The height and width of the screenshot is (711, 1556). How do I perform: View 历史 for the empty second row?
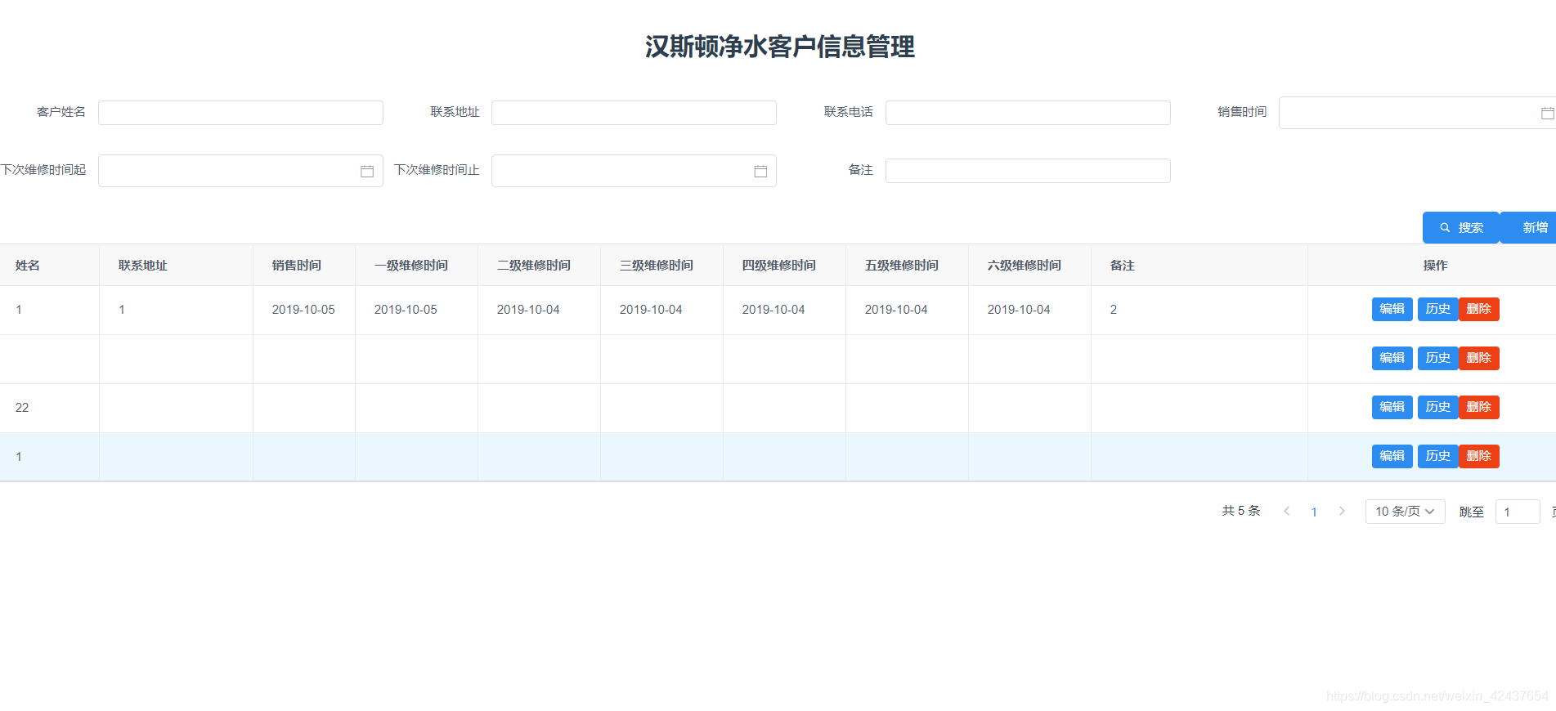click(1437, 358)
